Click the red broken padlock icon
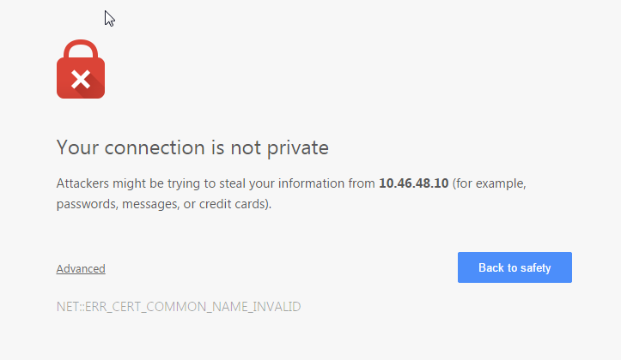Image resolution: width=621 pixels, height=360 pixels. click(x=81, y=74)
